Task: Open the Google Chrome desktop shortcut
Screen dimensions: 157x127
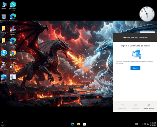Action: click(x=13, y=55)
